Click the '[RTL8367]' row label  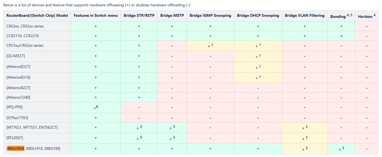click(x=15, y=138)
